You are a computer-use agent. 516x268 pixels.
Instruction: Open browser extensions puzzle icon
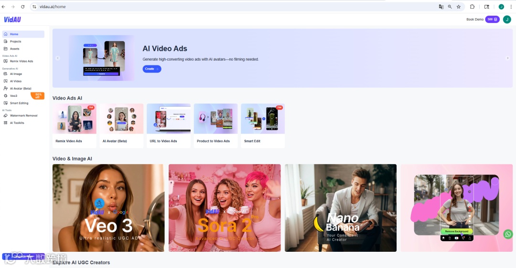(472, 7)
